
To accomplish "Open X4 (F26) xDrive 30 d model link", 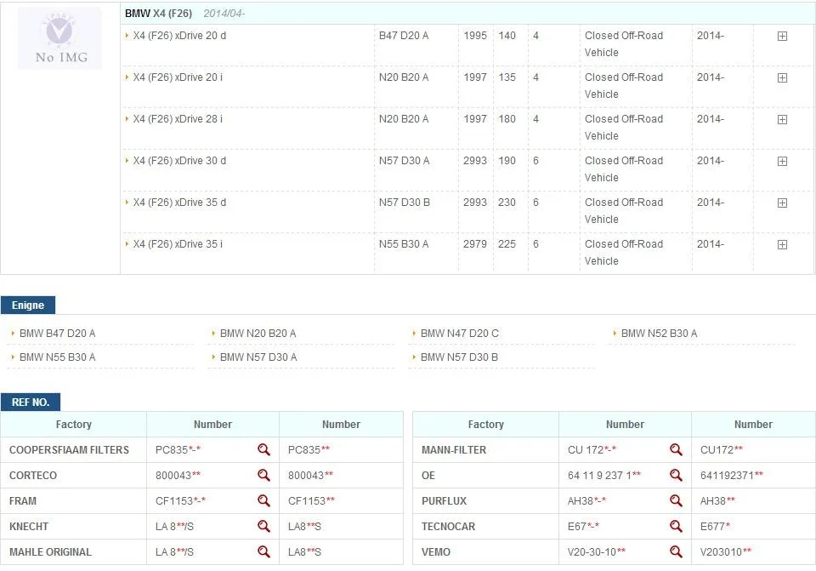I will [x=179, y=161].
